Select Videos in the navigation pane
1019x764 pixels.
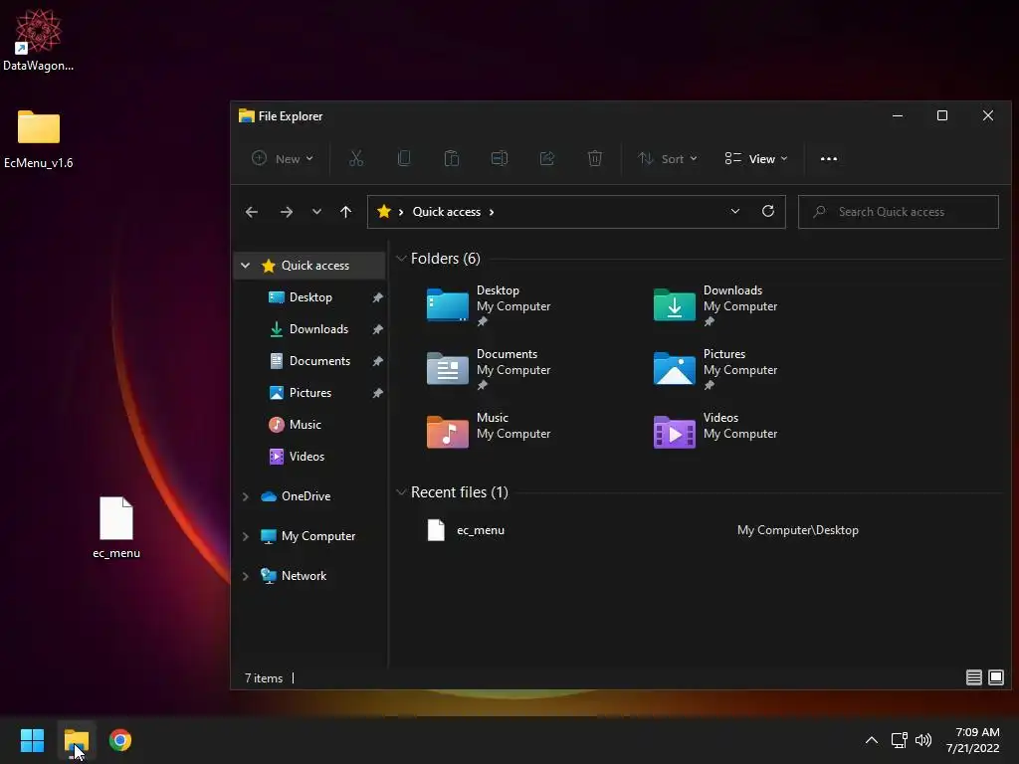point(306,457)
